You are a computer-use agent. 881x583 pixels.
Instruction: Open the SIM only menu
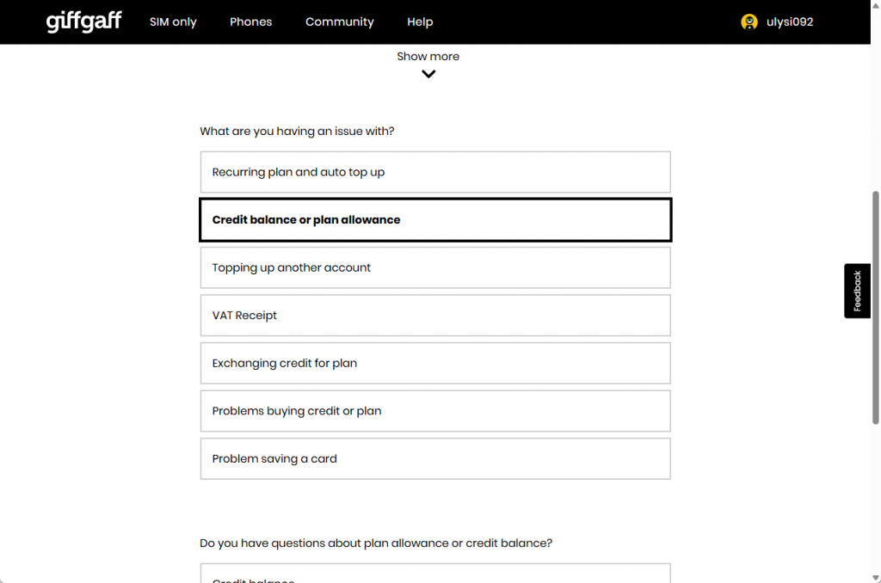point(173,21)
